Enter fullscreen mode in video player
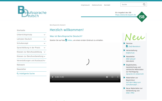This screenshot has width=162, height=101. (x=112, y=77)
